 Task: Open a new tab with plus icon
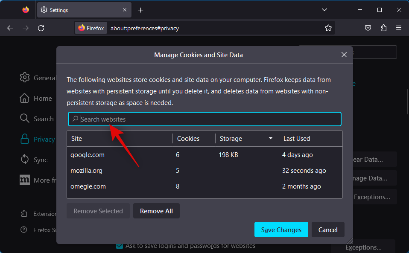[141, 10]
